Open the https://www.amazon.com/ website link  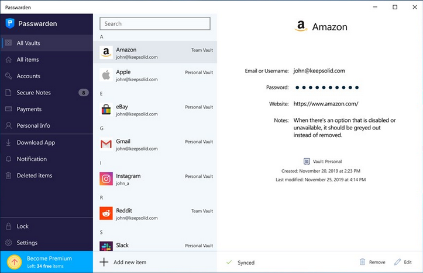[x=326, y=104]
